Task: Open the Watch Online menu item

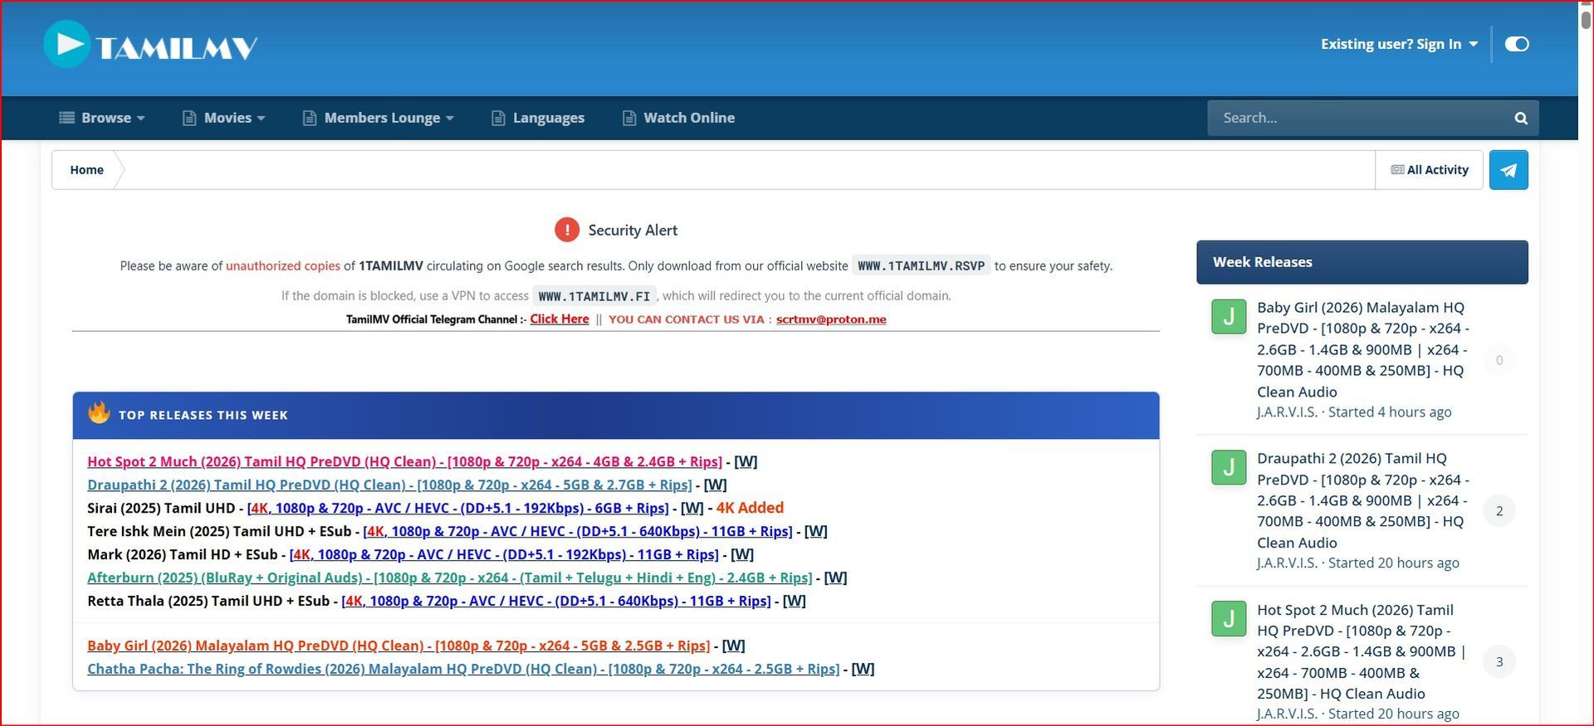Action: point(679,118)
